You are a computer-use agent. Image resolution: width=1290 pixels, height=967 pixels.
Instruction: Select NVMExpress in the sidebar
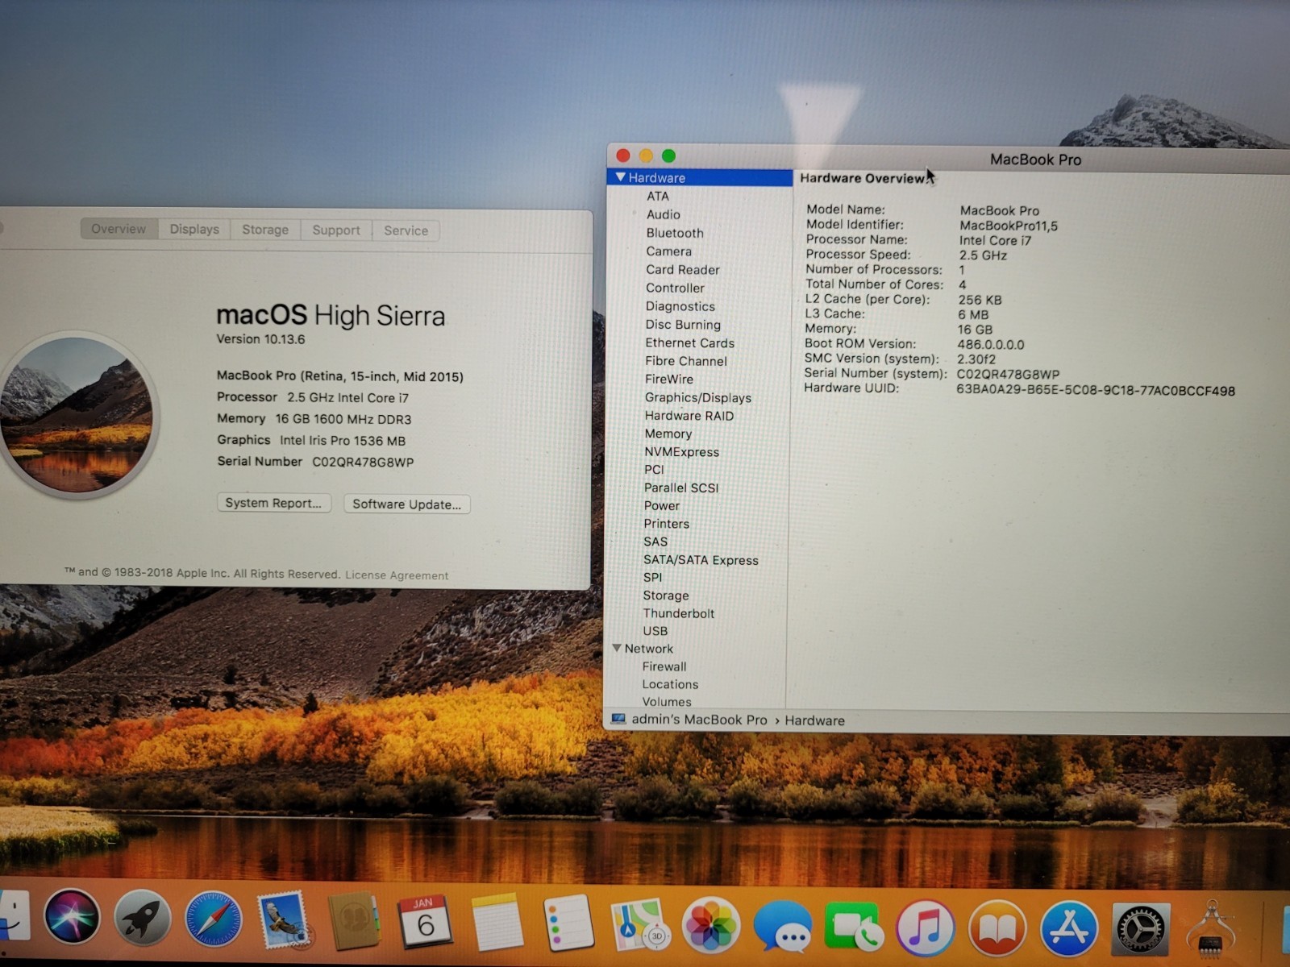(x=682, y=452)
